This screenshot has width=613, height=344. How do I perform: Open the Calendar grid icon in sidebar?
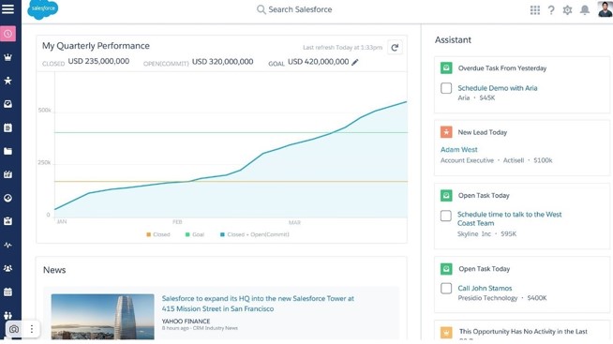(7, 292)
